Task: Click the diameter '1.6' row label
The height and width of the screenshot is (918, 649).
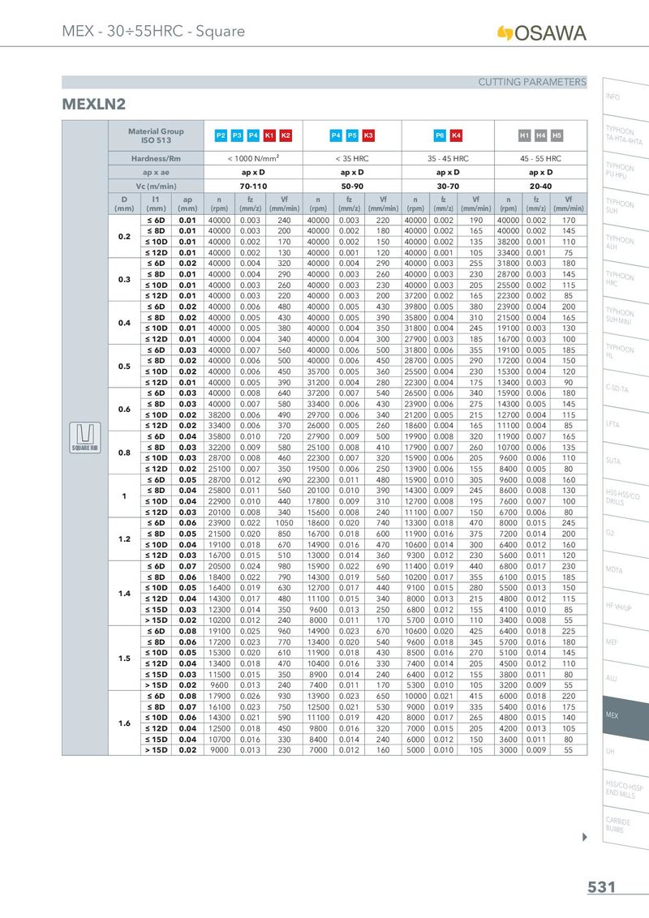Action: 124,723
